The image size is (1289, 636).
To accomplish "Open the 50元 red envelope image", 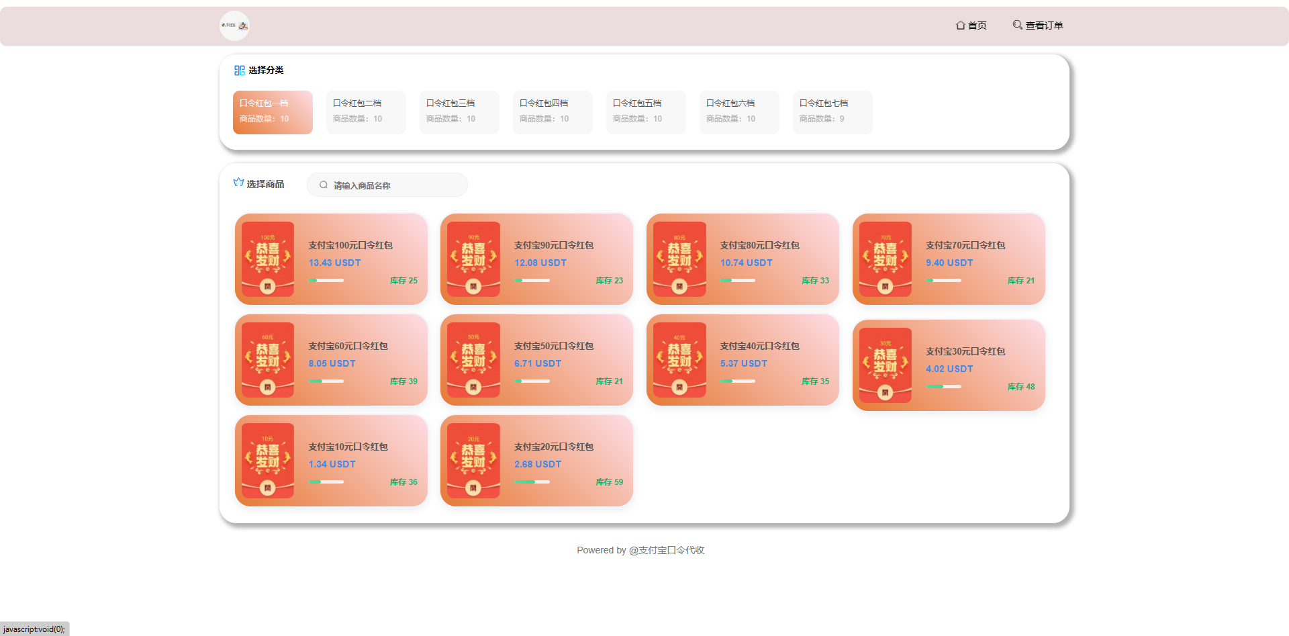I will click(x=473, y=360).
